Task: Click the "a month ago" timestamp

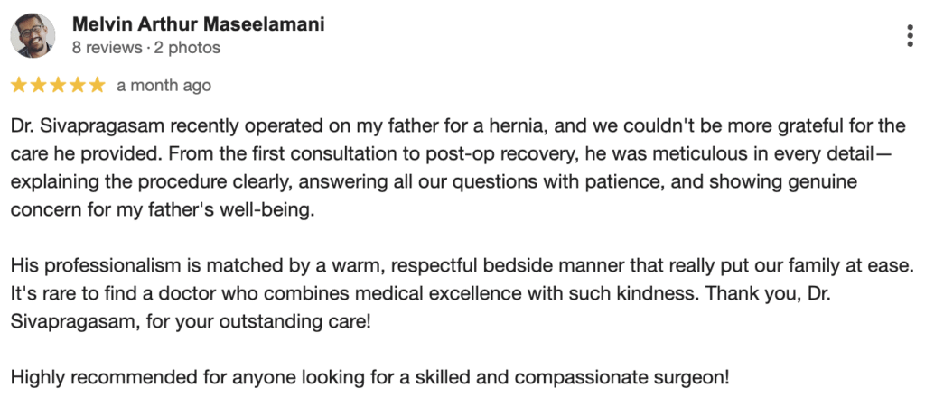Action: pyautogui.click(x=164, y=86)
